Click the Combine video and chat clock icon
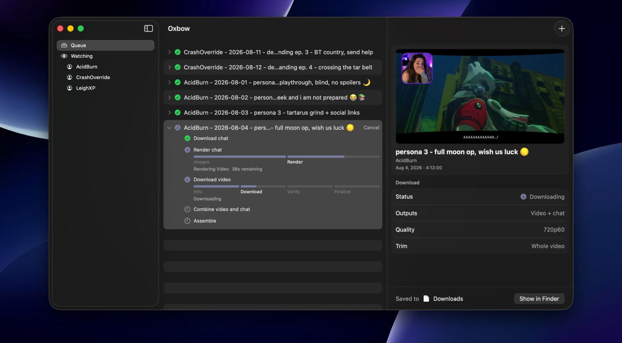This screenshot has height=343, width=622. [x=187, y=209]
